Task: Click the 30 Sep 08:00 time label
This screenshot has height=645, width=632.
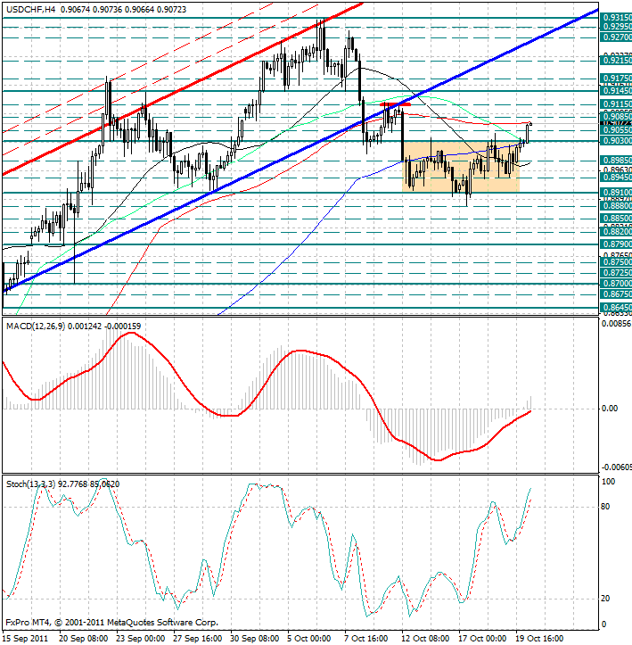Action: tap(255, 639)
